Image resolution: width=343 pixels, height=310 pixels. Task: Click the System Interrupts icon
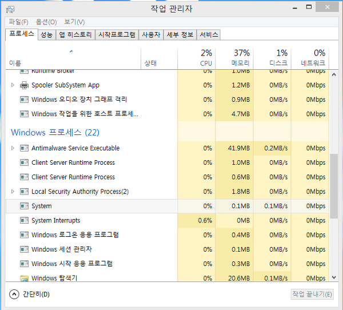24,220
